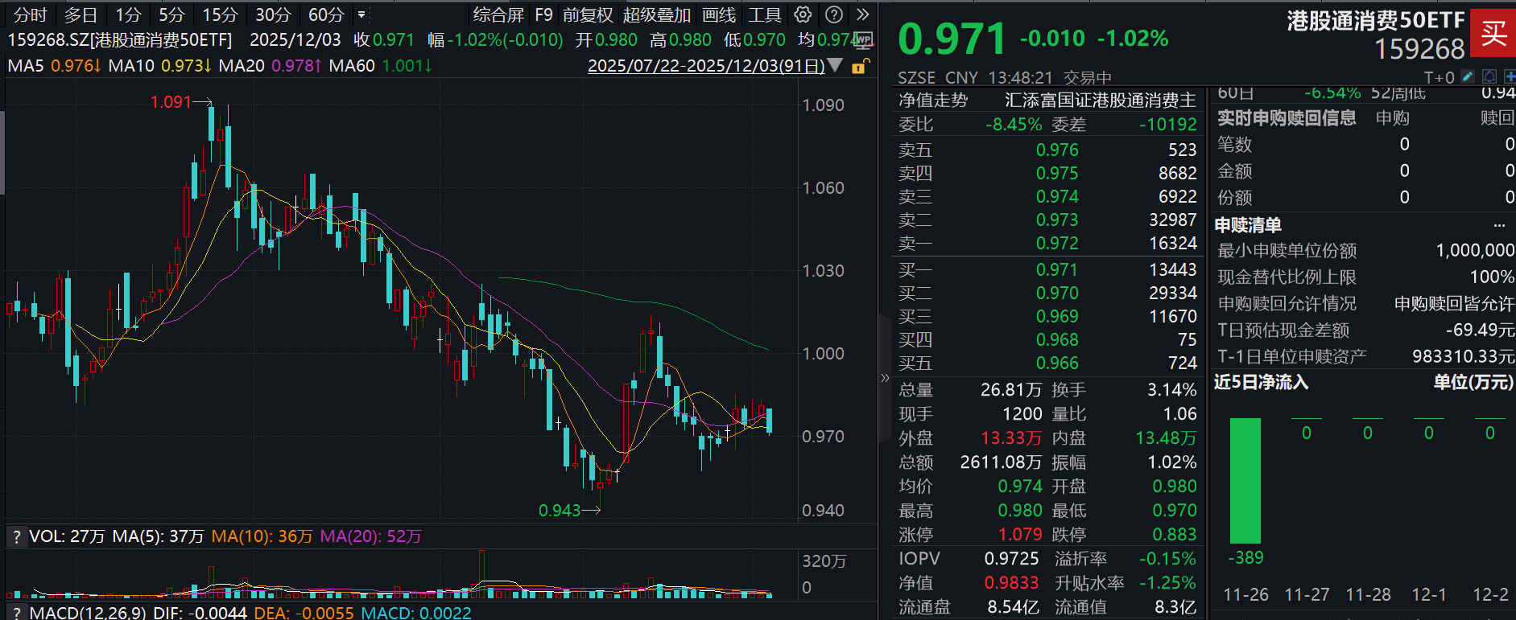The image size is (1516, 620).
Task: Select the 60分 period tab
Action: tap(326, 14)
